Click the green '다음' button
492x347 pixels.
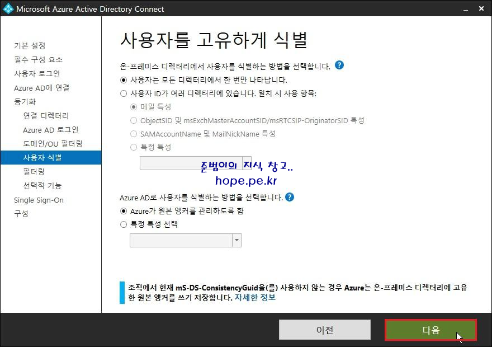click(431, 330)
